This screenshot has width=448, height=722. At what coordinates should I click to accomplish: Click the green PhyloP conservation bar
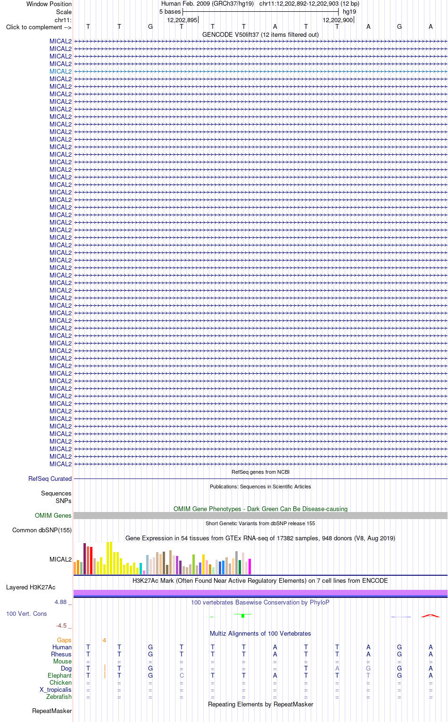pos(243,616)
